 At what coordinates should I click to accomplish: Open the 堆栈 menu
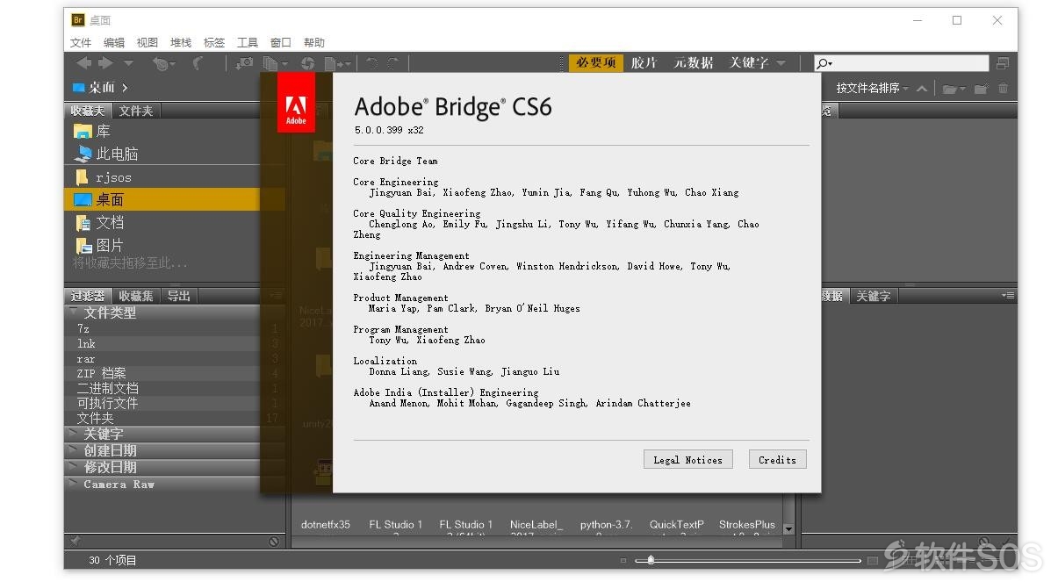click(181, 42)
